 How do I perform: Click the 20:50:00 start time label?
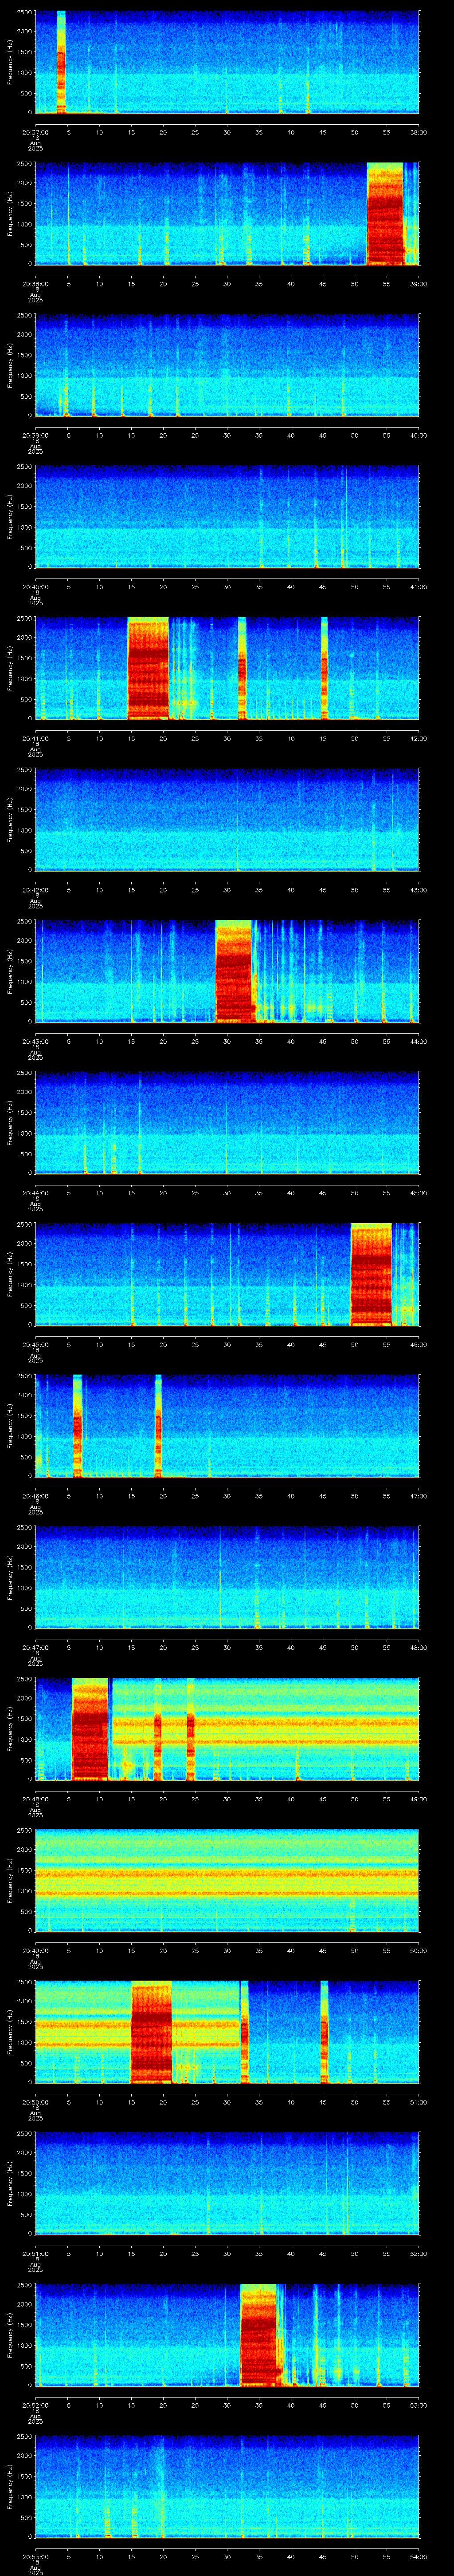tap(35, 2102)
